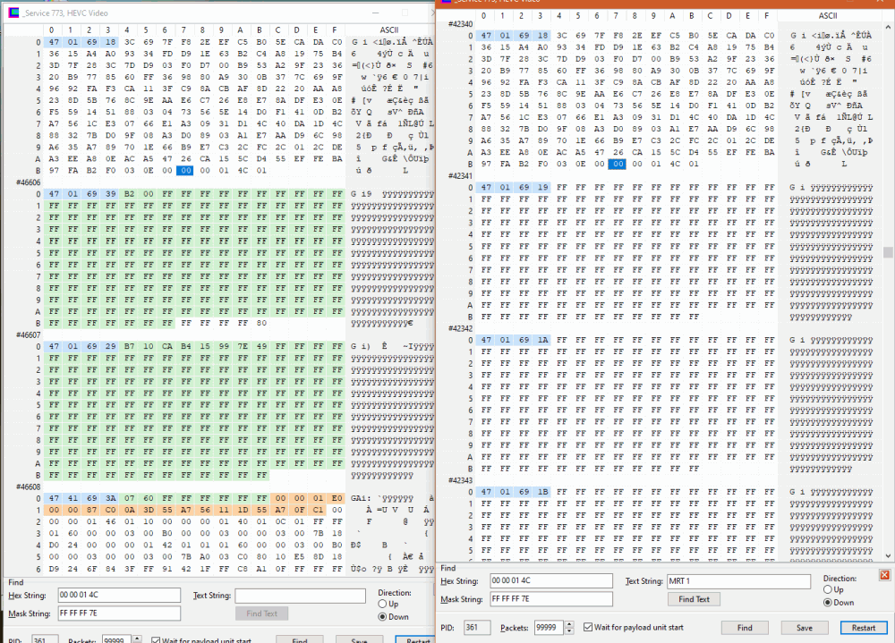Click the 80 byte ending packet #46606
Screen dimensions: 895x643
point(261,323)
